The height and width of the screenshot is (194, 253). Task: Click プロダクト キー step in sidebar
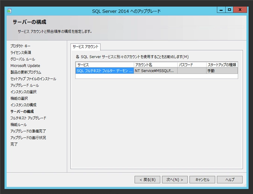20,46
